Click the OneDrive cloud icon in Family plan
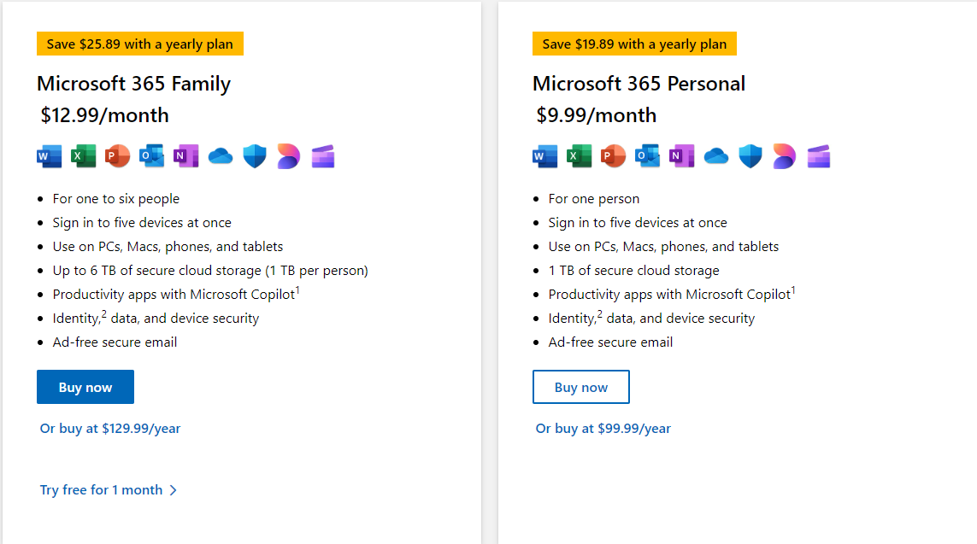Screen dimensions: 977x544 click(x=220, y=156)
